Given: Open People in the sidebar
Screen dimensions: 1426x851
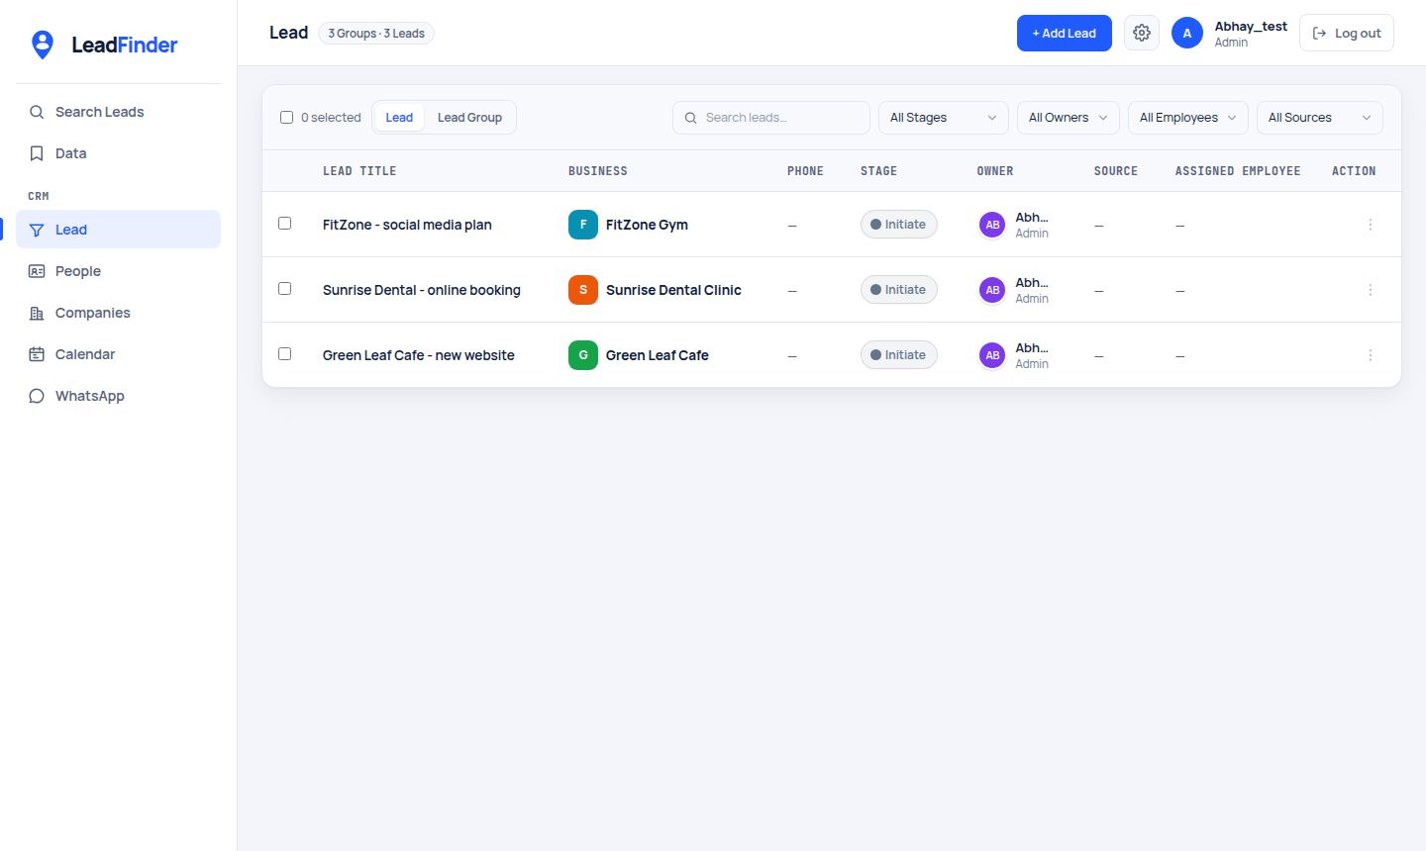Looking at the screenshot, I should point(119,271).
